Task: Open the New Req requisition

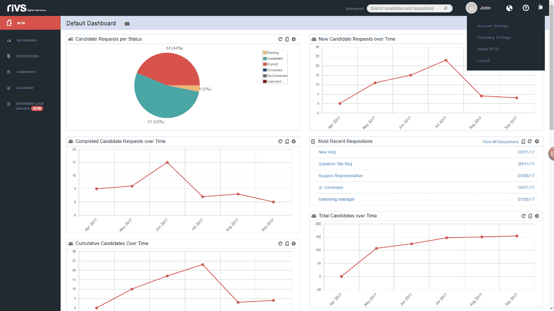Action: tap(327, 152)
